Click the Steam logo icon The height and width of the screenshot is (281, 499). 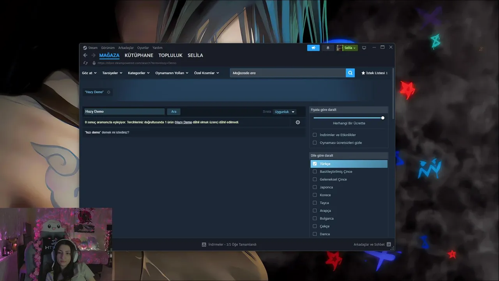[85, 48]
